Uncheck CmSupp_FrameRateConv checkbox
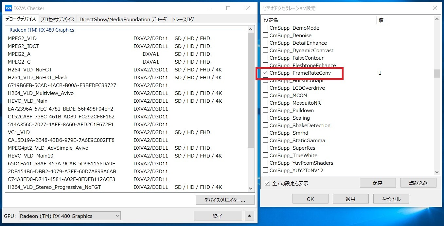Screen dimensions: 444x226 click(265, 73)
